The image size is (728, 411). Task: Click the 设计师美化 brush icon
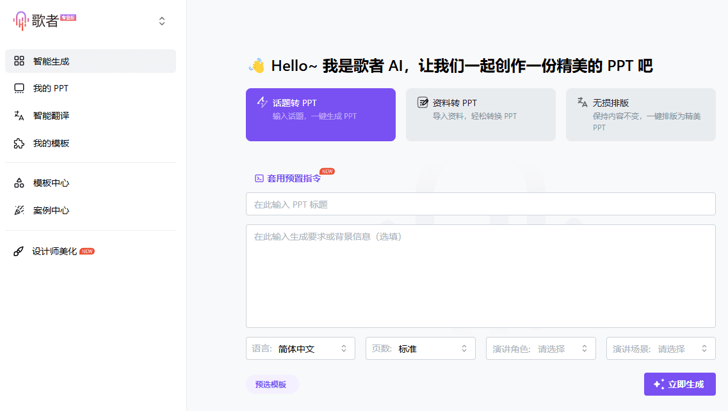click(18, 251)
